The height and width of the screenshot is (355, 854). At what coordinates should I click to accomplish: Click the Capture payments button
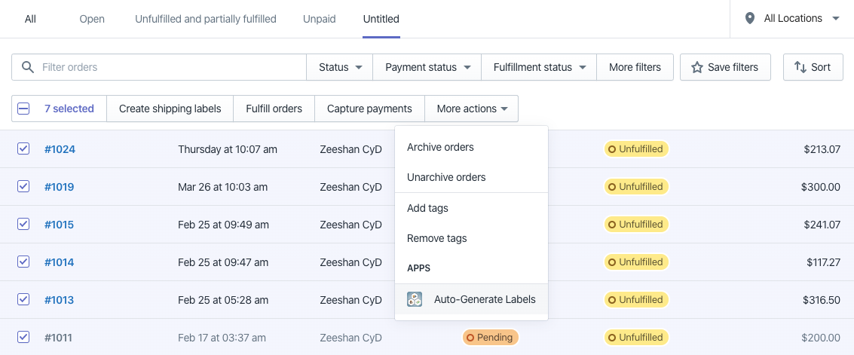[x=369, y=109]
